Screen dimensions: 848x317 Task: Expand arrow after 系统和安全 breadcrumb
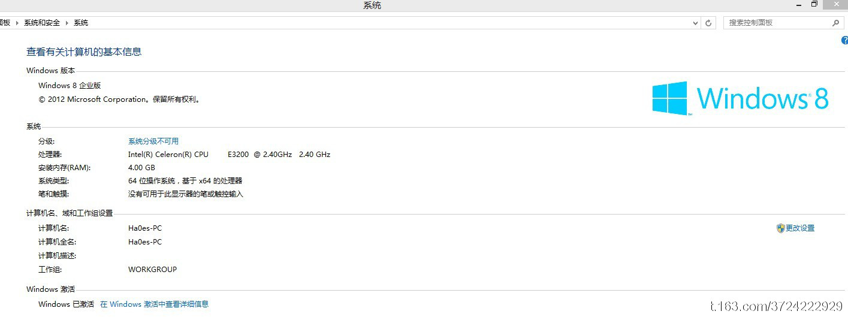tap(67, 23)
